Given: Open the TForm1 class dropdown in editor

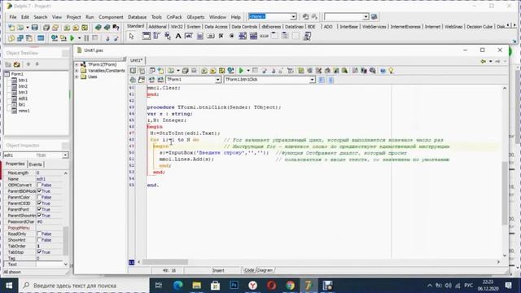Looking at the screenshot, I should [217, 80].
